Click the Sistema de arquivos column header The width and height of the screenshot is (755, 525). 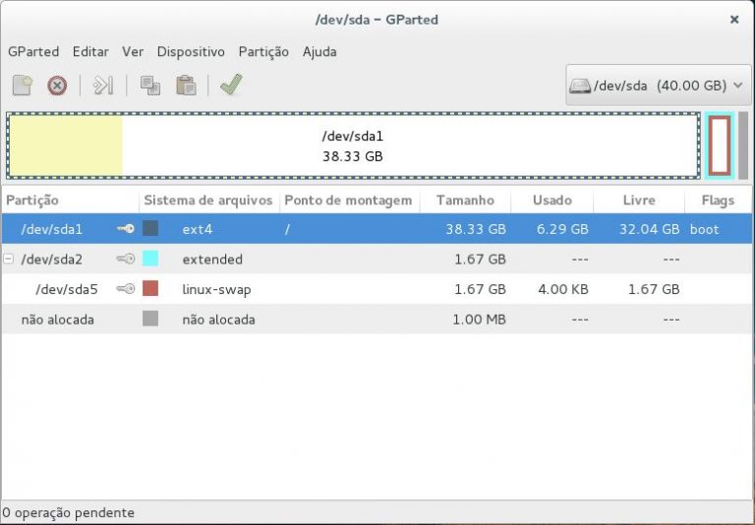click(208, 200)
